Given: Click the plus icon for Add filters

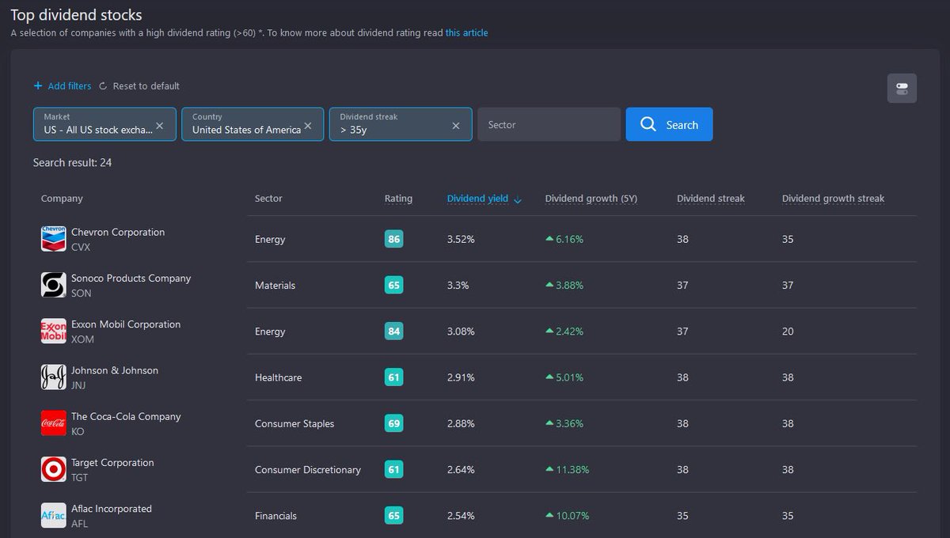Looking at the screenshot, I should (x=38, y=85).
